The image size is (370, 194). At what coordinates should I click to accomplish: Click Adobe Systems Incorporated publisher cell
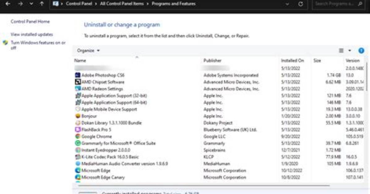point(231,75)
